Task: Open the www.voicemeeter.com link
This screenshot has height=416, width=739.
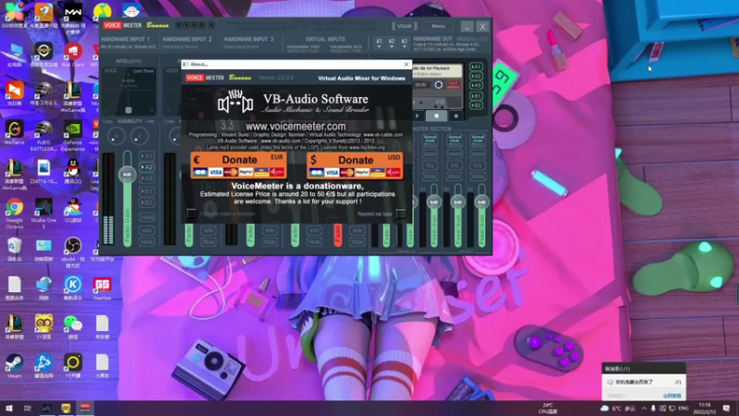Action: pos(296,127)
